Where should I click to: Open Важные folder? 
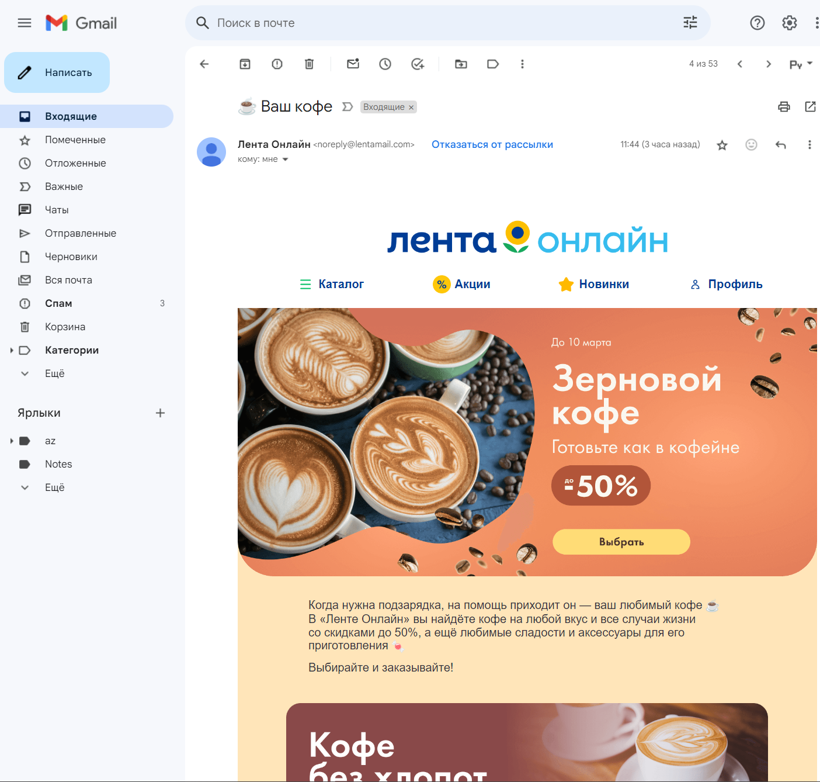point(86,186)
